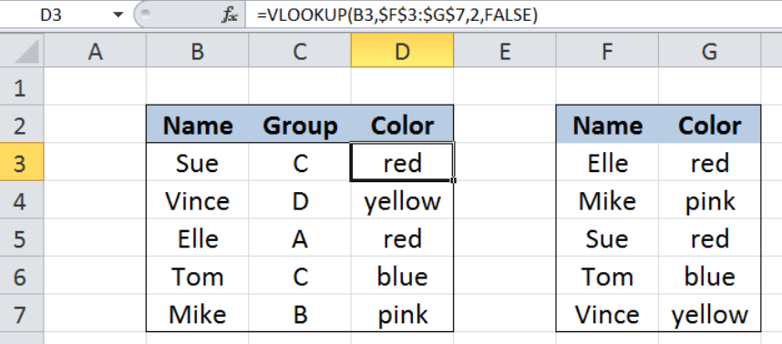The height and width of the screenshot is (344, 782).
Task: Select column C header
Action: 300,51
